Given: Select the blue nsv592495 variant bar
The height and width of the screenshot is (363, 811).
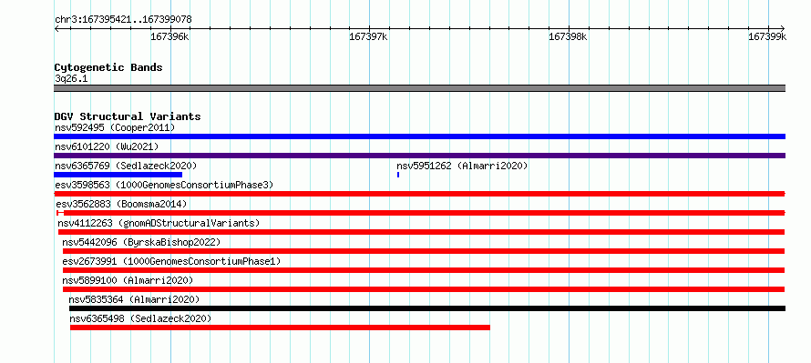Looking at the screenshot, I should click(x=419, y=136).
